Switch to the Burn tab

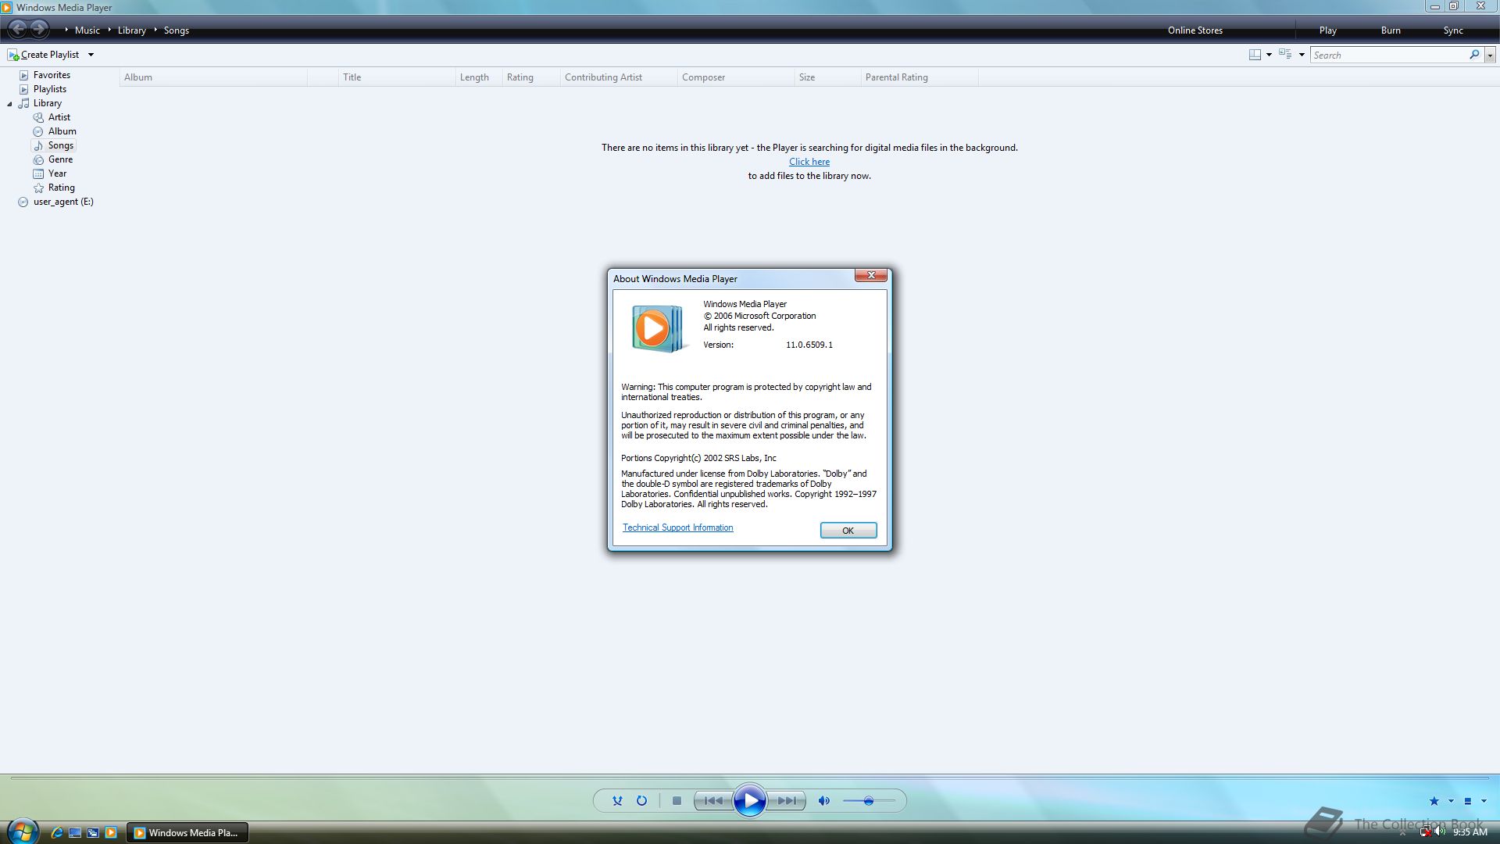click(1391, 30)
